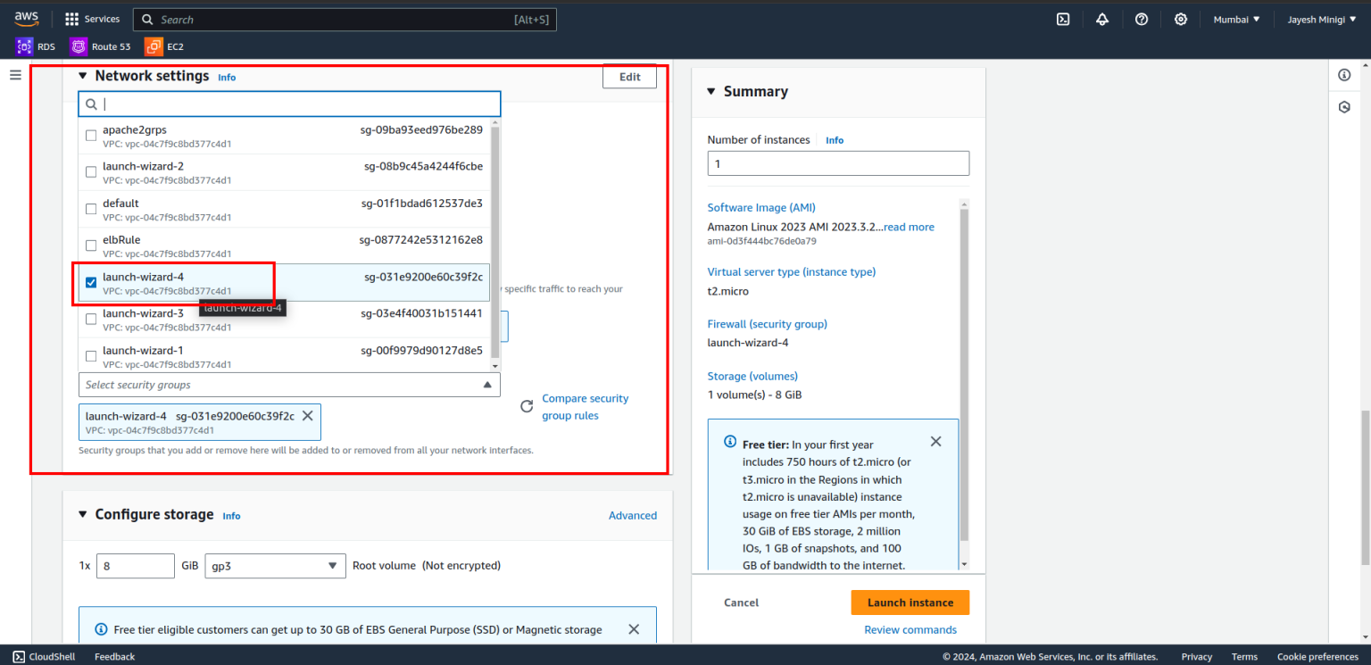Uncheck the launch-wizard-4 security group

pos(90,281)
